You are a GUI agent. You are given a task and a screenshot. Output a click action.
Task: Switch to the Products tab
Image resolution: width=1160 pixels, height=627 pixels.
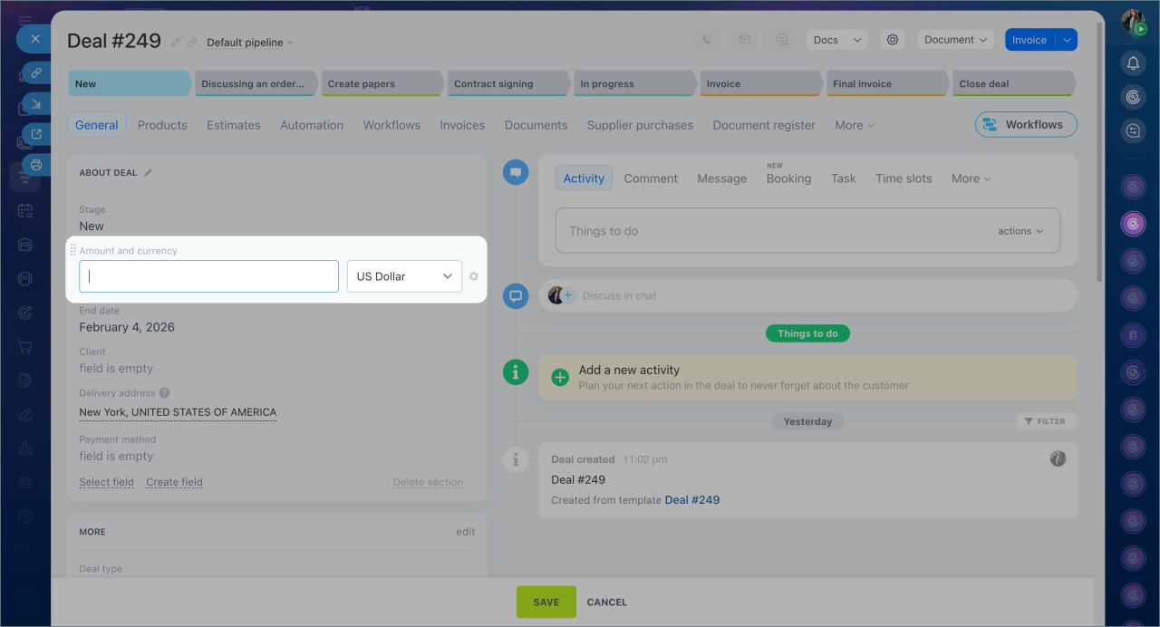tap(162, 125)
